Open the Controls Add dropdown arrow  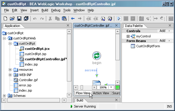click(x=169, y=31)
